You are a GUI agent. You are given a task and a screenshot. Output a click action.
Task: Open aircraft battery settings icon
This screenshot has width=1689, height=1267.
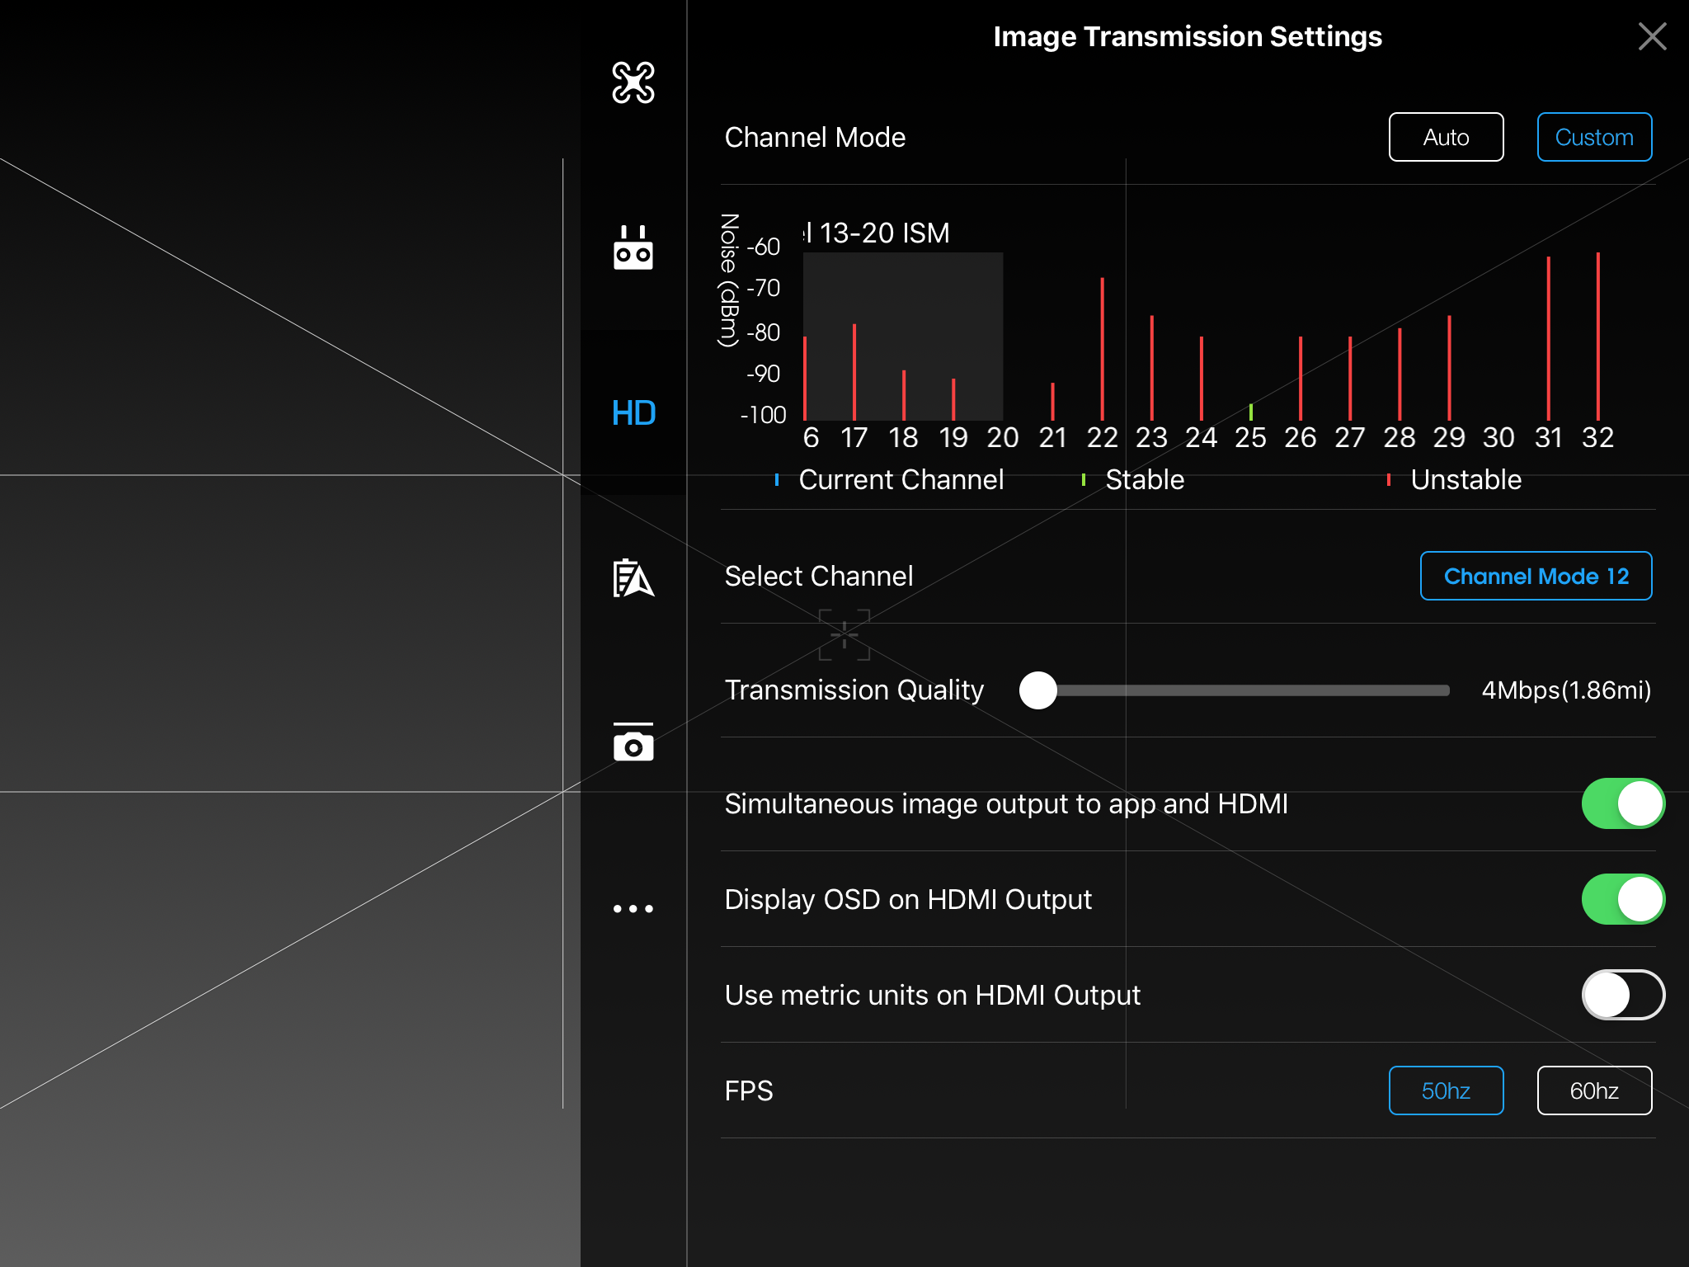click(633, 577)
